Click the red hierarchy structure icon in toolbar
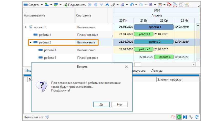The height and width of the screenshot is (122, 223). point(169,5)
